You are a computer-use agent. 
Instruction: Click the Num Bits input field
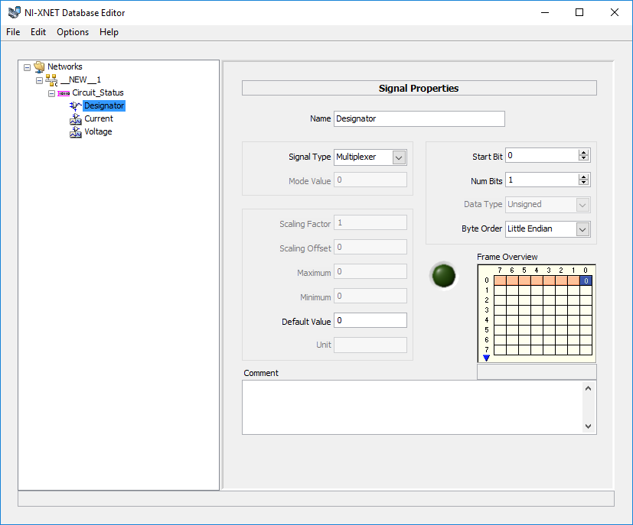(x=542, y=180)
